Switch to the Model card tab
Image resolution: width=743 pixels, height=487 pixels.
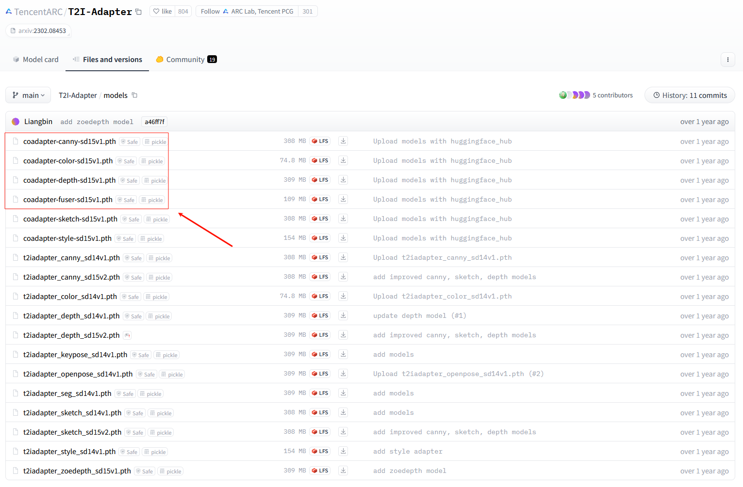pos(35,59)
